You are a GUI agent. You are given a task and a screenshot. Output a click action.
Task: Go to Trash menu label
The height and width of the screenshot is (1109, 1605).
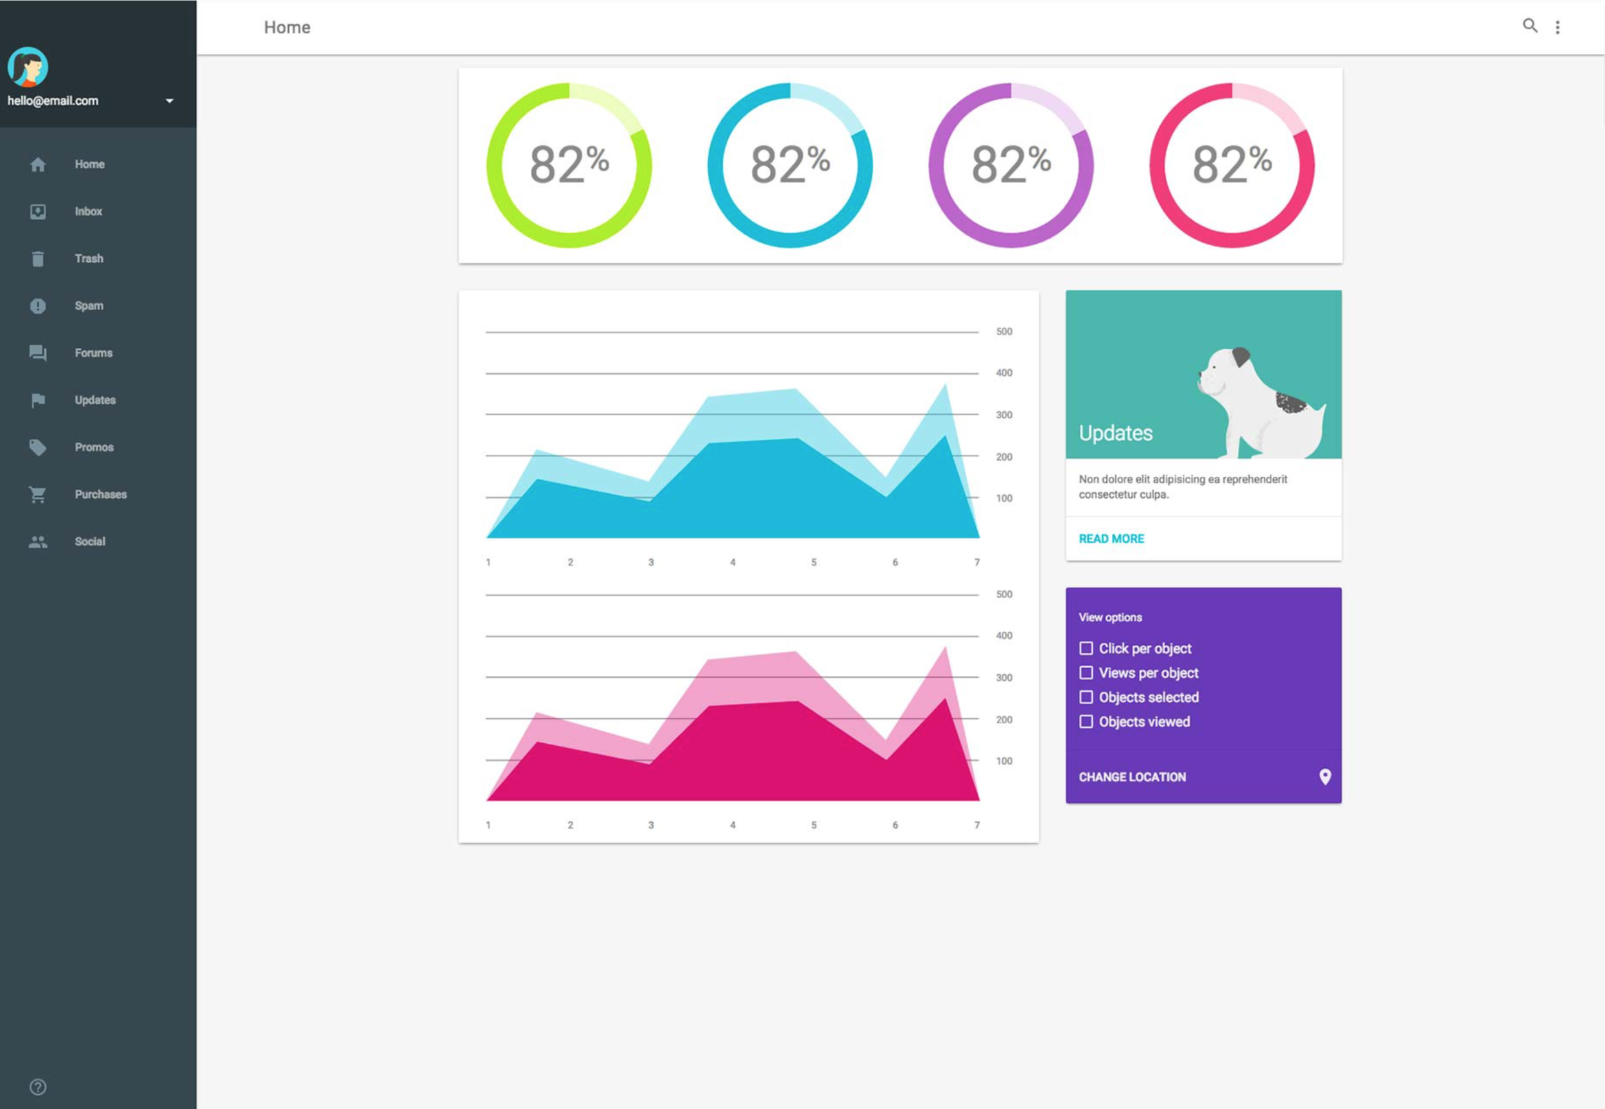pyautogui.click(x=89, y=259)
